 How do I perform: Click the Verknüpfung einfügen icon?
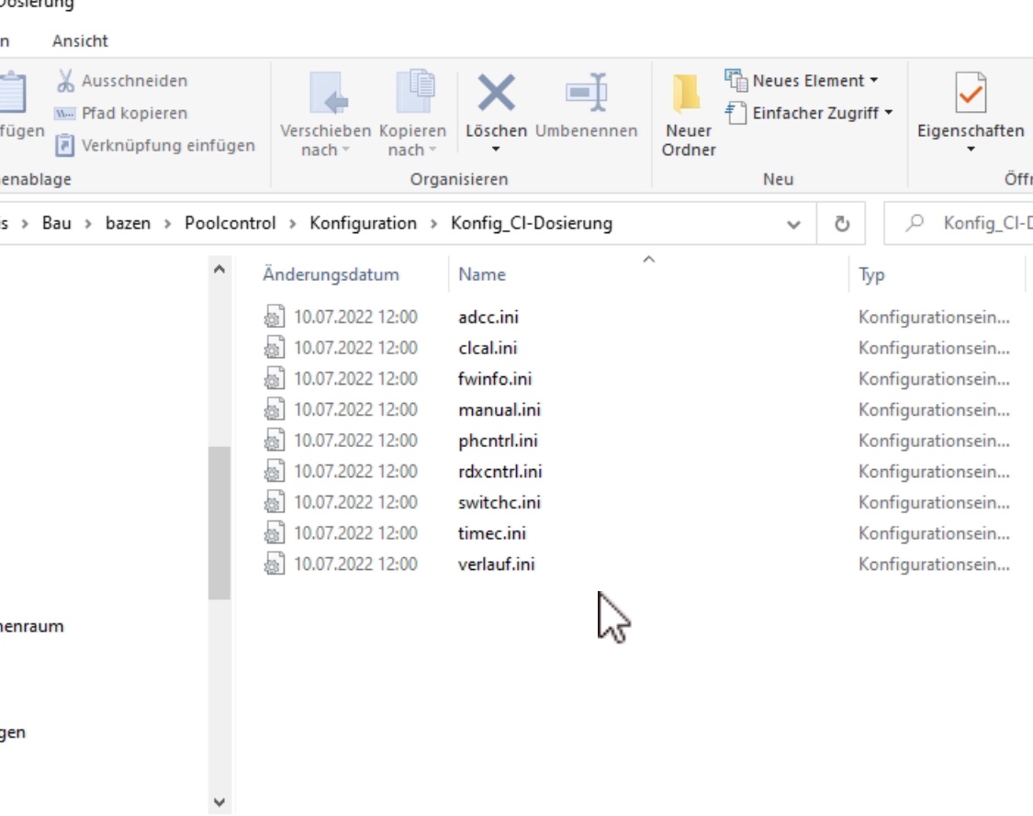64,145
